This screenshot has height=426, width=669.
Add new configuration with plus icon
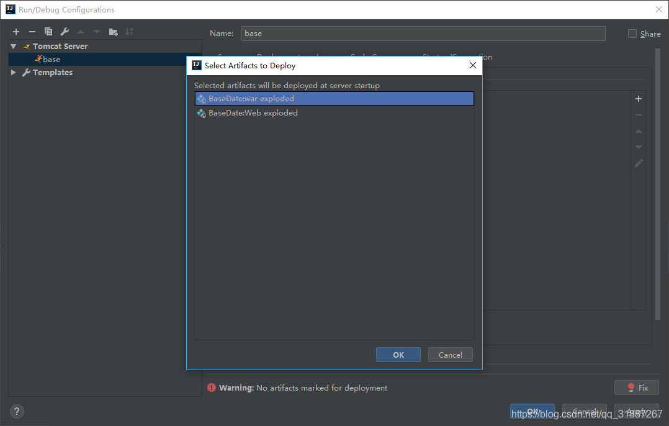pyautogui.click(x=16, y=32)
